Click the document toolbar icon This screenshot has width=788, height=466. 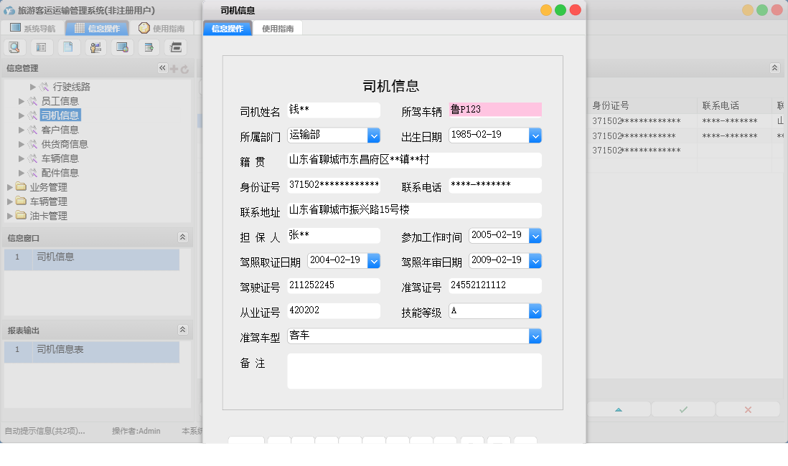point(68,47)
